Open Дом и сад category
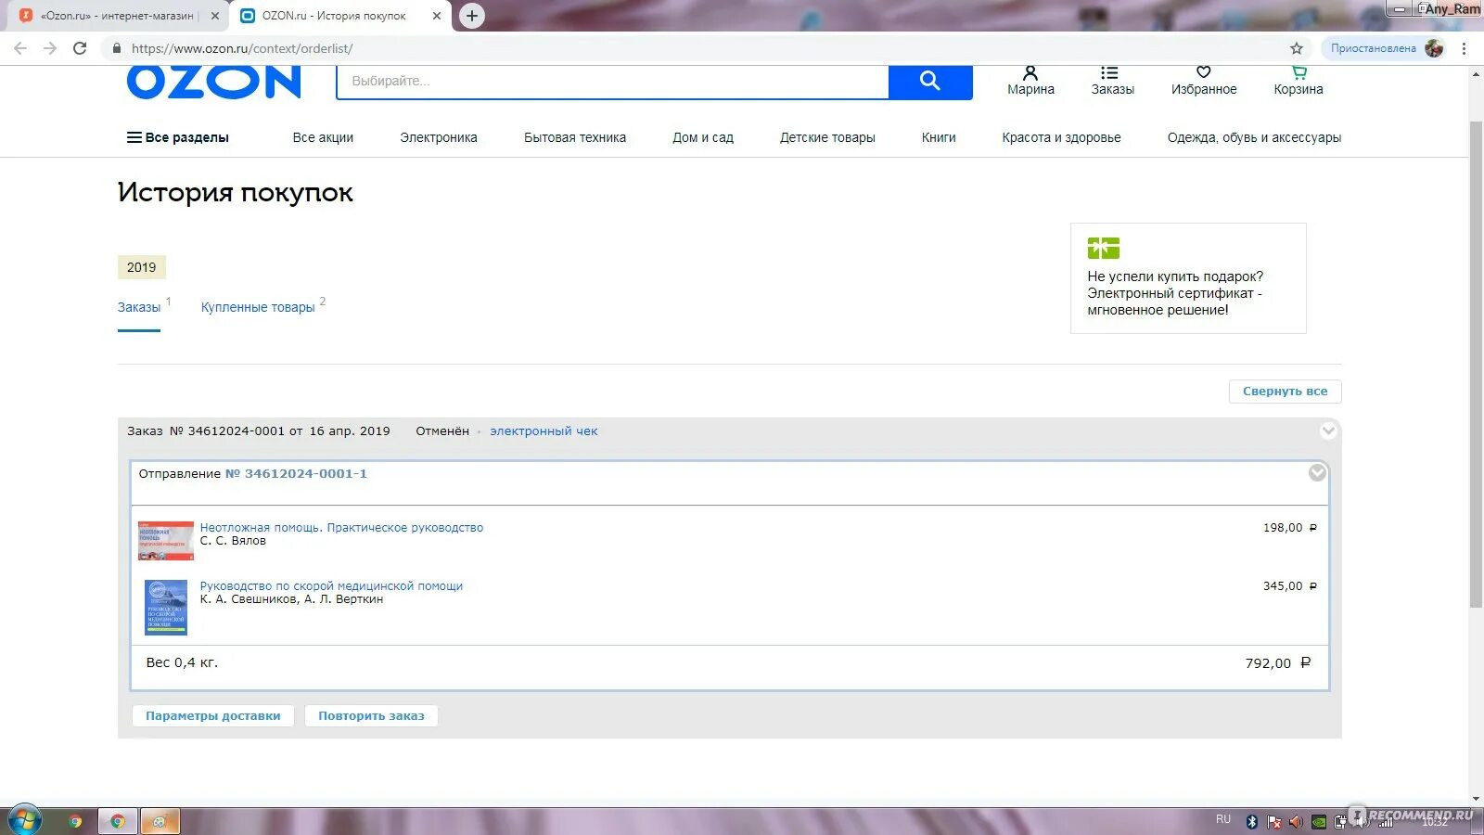Screen dimensions: 1484x835 703,137
